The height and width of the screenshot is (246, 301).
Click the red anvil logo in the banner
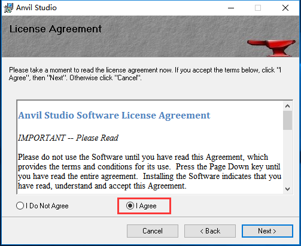(271, 48)
